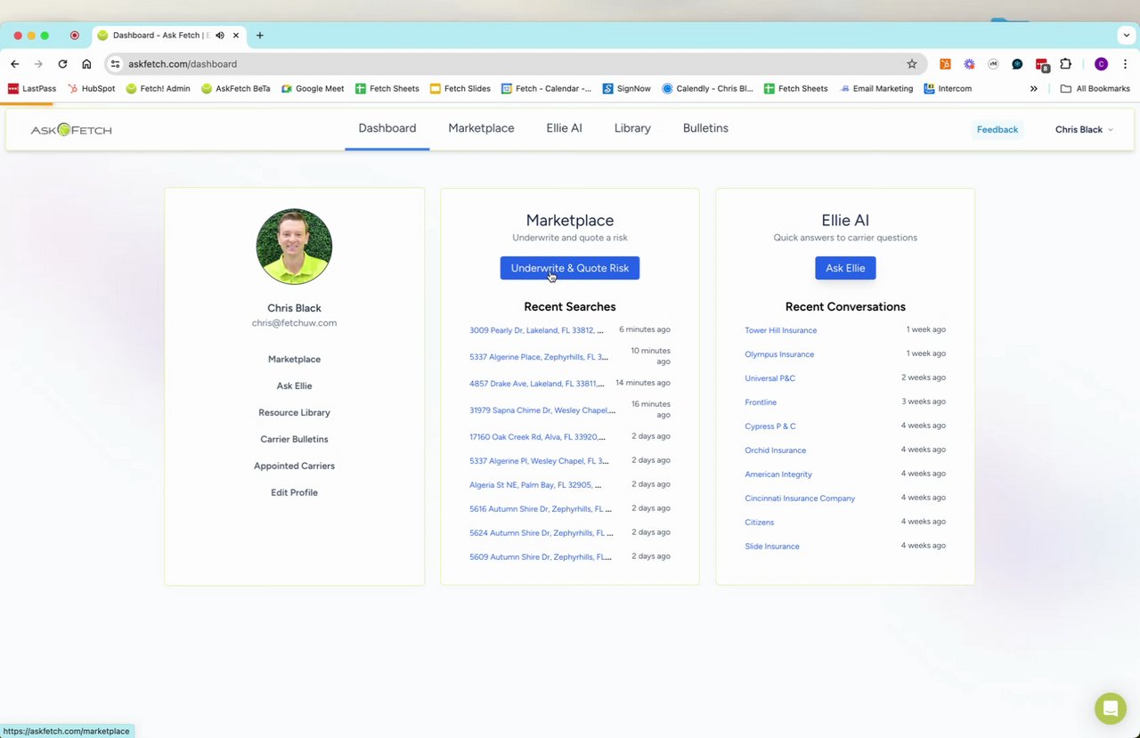Click the Feedback button
The image size is (1140, 738).
click(997, 130)
